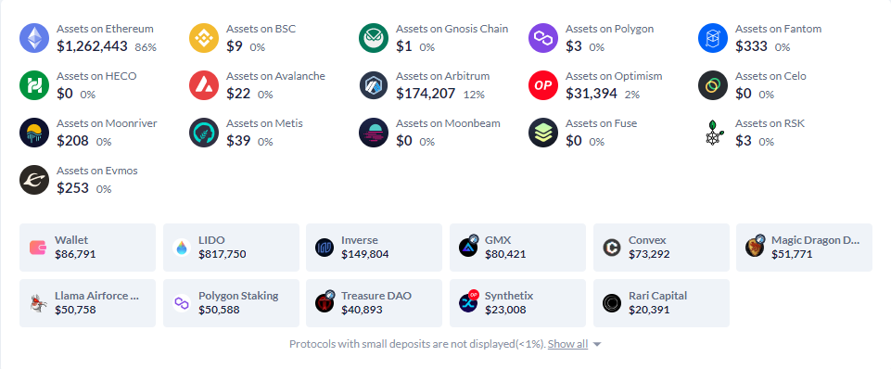Click the GMX protocol icon
This screenshot has height=369, width=891.
click(x=468, y=248)
